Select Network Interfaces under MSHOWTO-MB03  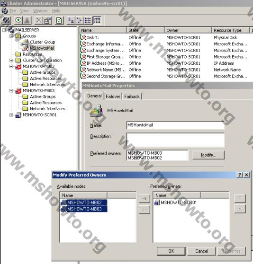click(48, 109)
